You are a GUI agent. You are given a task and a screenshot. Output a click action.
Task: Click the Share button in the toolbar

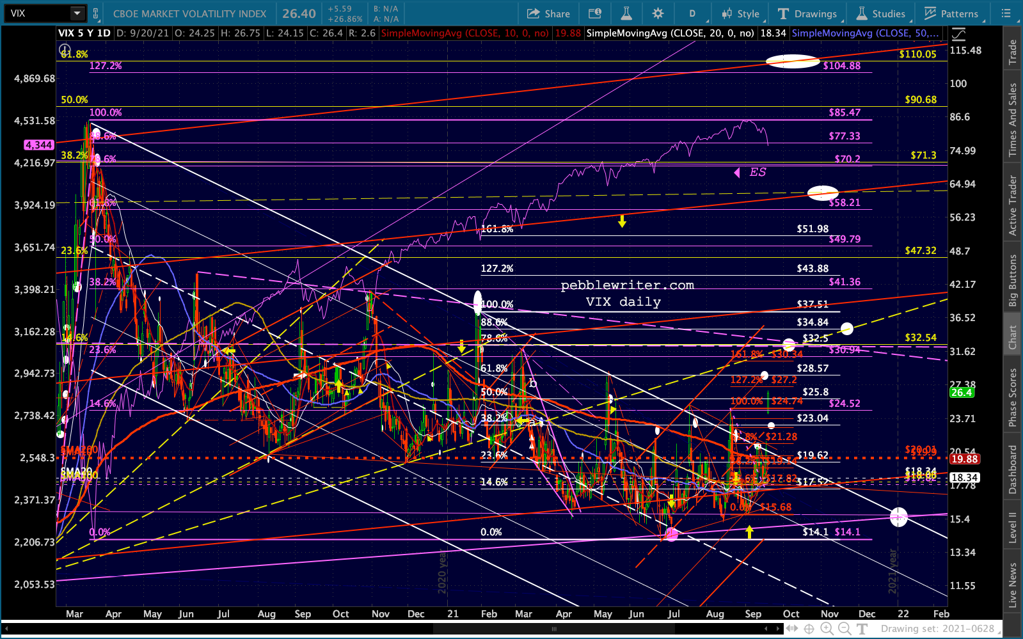(x=548, y=13)
